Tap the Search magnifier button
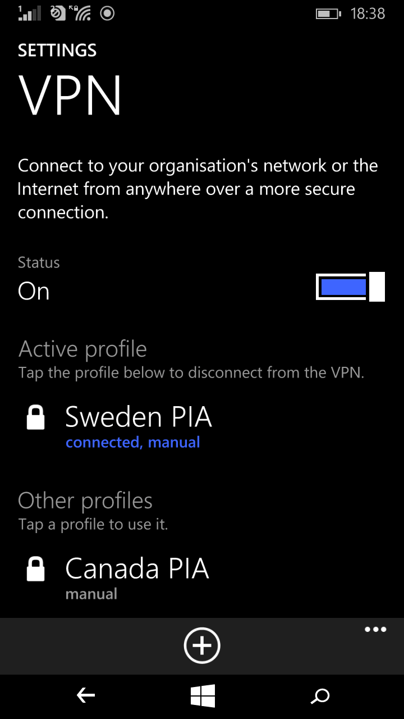Viewport: 404px width, 719px height. 320,697
